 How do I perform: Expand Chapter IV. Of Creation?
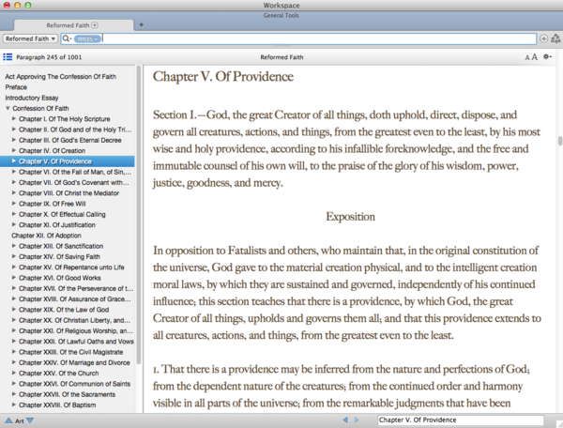click(x=14, y=150)
